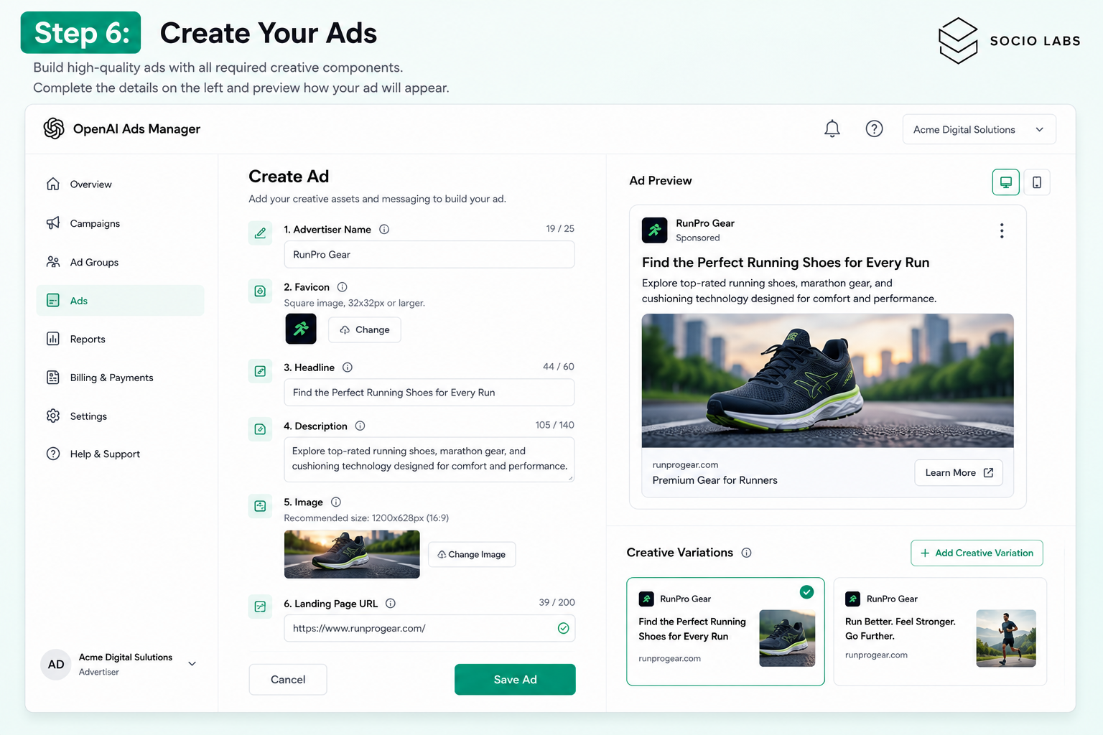
Task: Click the pencil icon beside Advertiser Name
Action: pyautogui.click(x=260, y=233)
